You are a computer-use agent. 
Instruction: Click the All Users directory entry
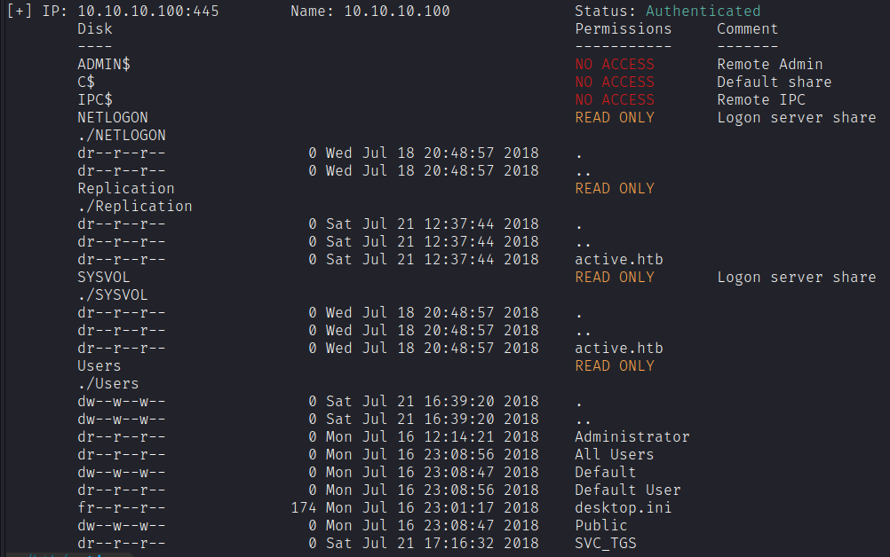(614, 454)
